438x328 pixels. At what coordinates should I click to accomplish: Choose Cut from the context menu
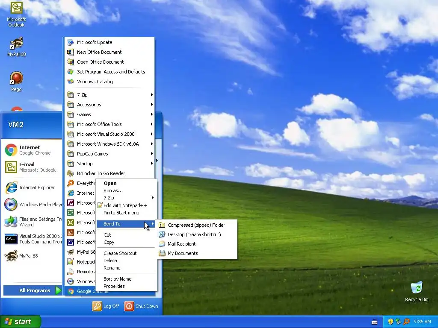[126, 235]
